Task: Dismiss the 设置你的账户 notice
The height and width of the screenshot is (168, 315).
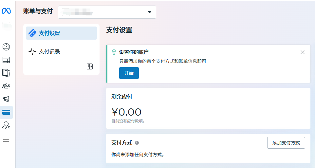Action: [x=303, y=52]
